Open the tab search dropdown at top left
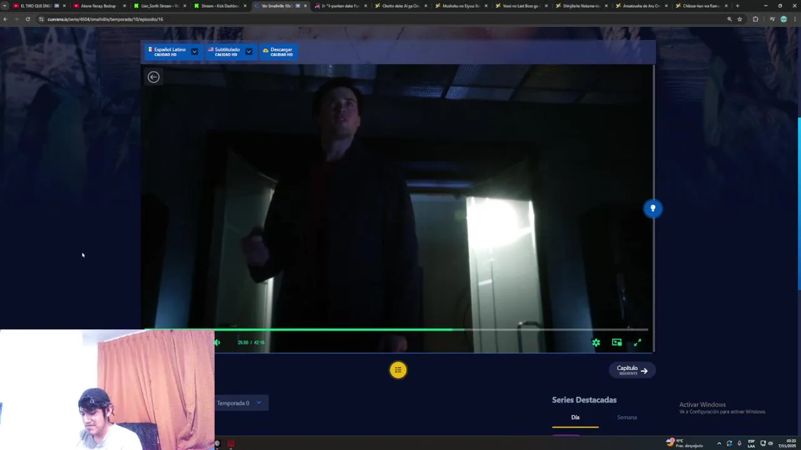The width and height of the screenshot is (801, 450). tap(5, 6)
